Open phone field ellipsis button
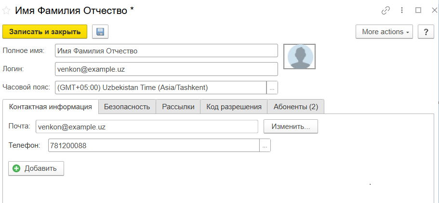This screenshot has width=439, height=203. (265, 145)
